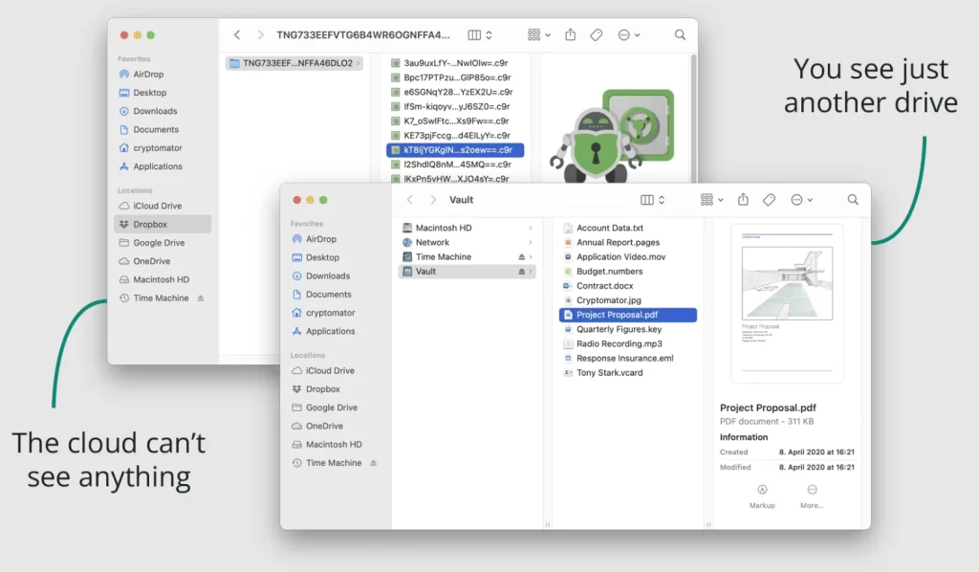This screenshot has width=979, height=572.
Task: Click the Tags icon in the Vault window
Action: pyautogui.click(x=769, y=199)
